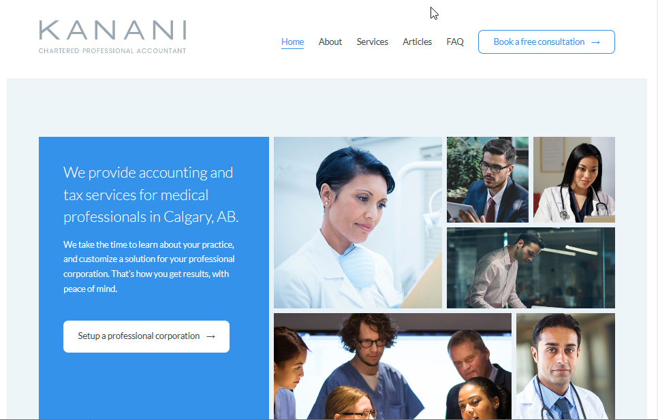The image size is (658, 420).
Task: Select the Articles menu item
Action: click(417, 42)
